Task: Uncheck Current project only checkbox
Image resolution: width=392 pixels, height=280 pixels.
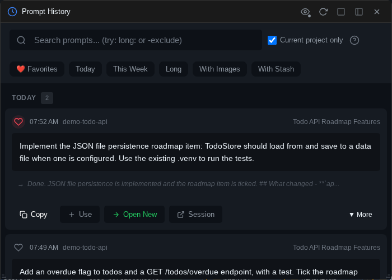Action: point(272,40)
